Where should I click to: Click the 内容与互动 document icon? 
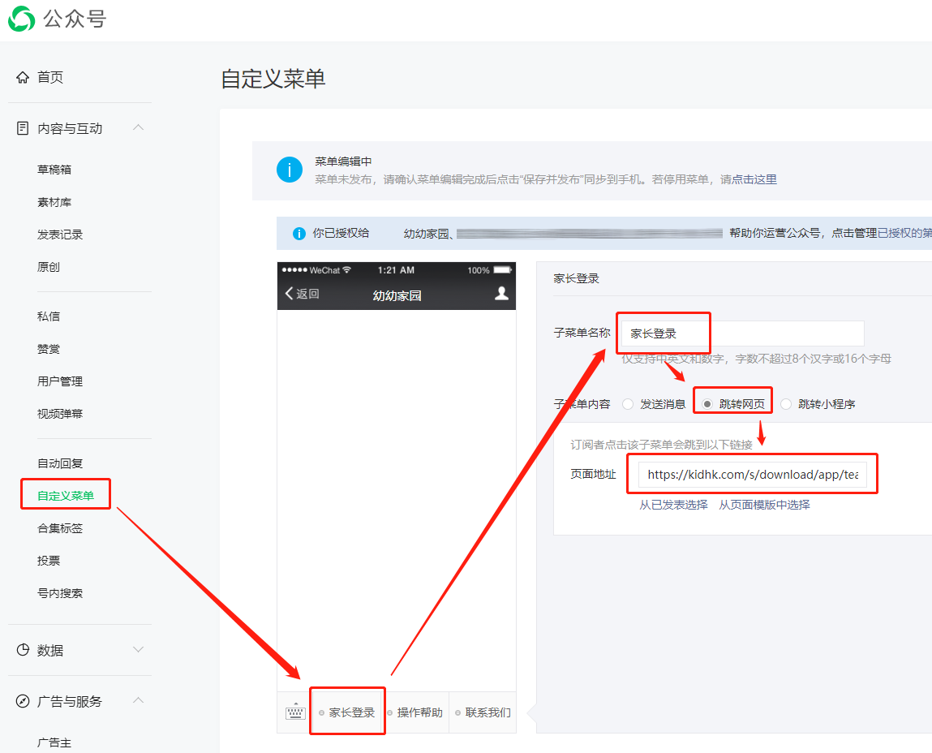[23, 128]
